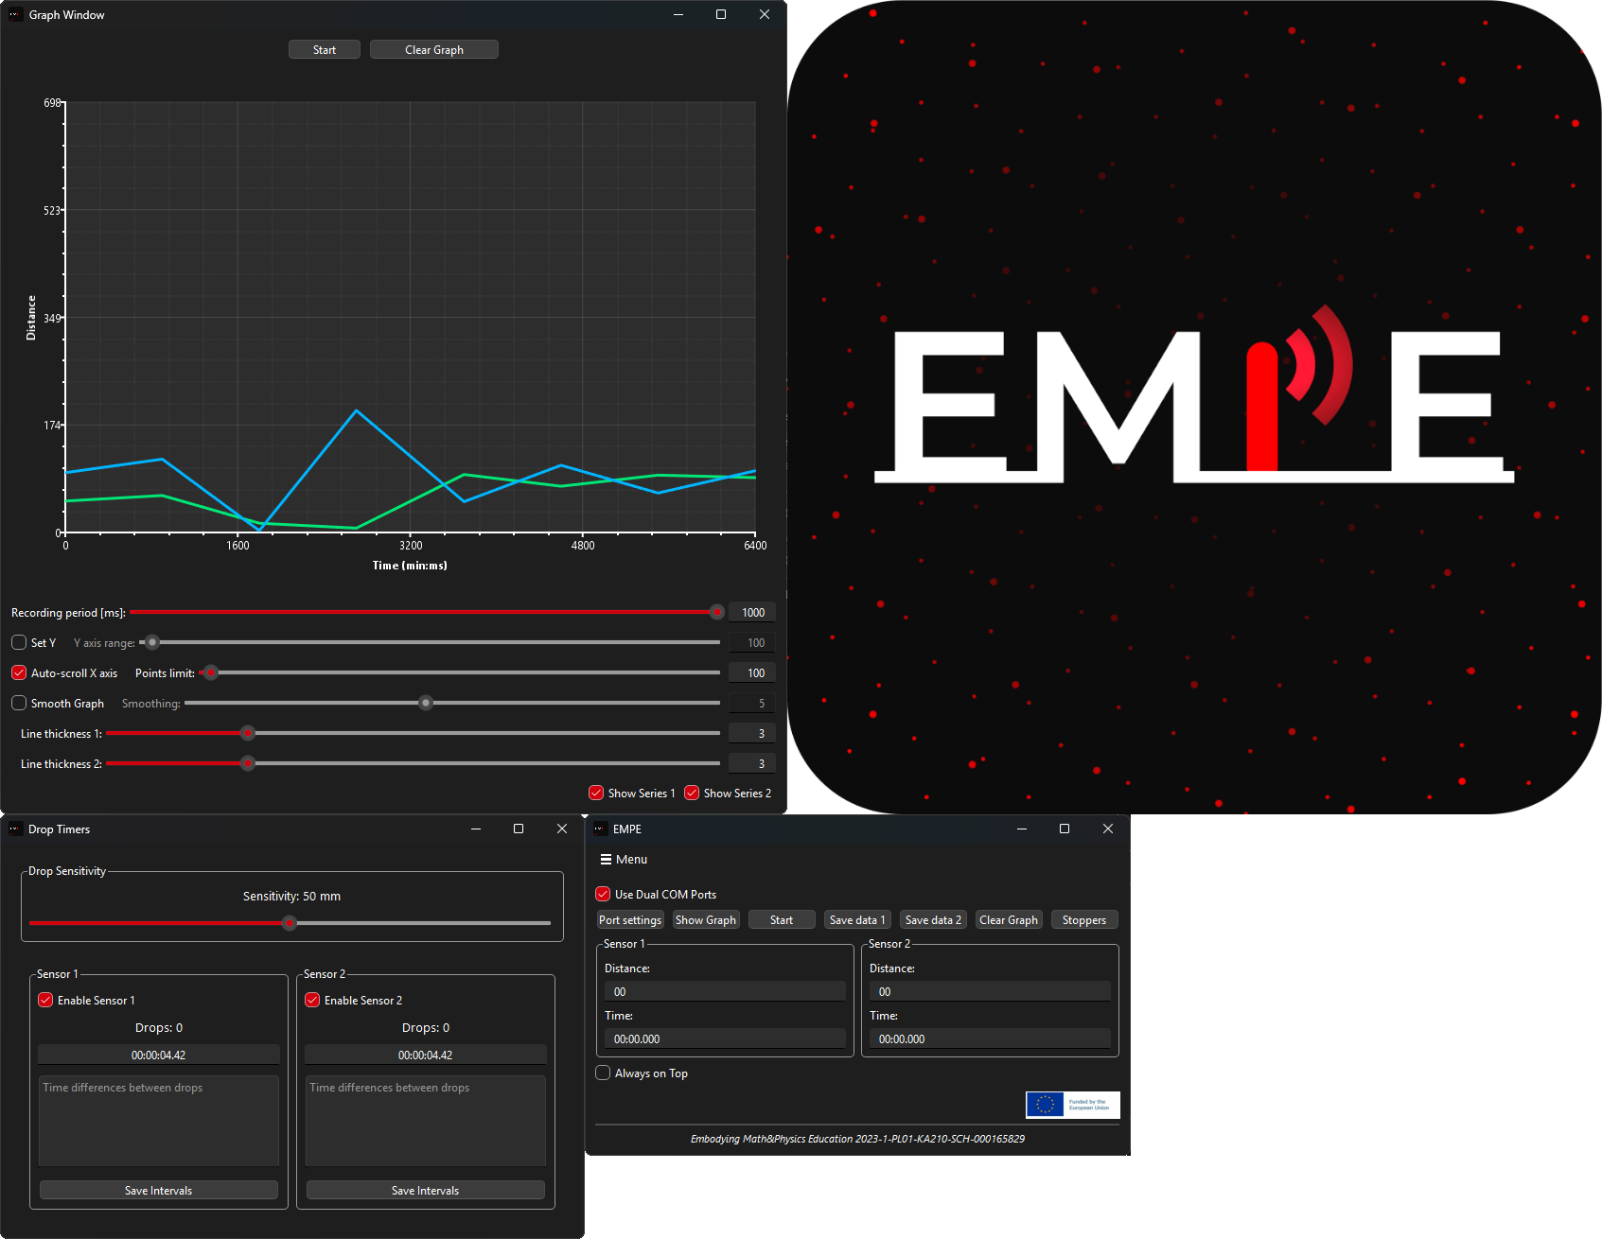Image resolution: width=1602 pixels, height=1239 pixels.
Task: Click Points limit value field
Action: [752, 672]
